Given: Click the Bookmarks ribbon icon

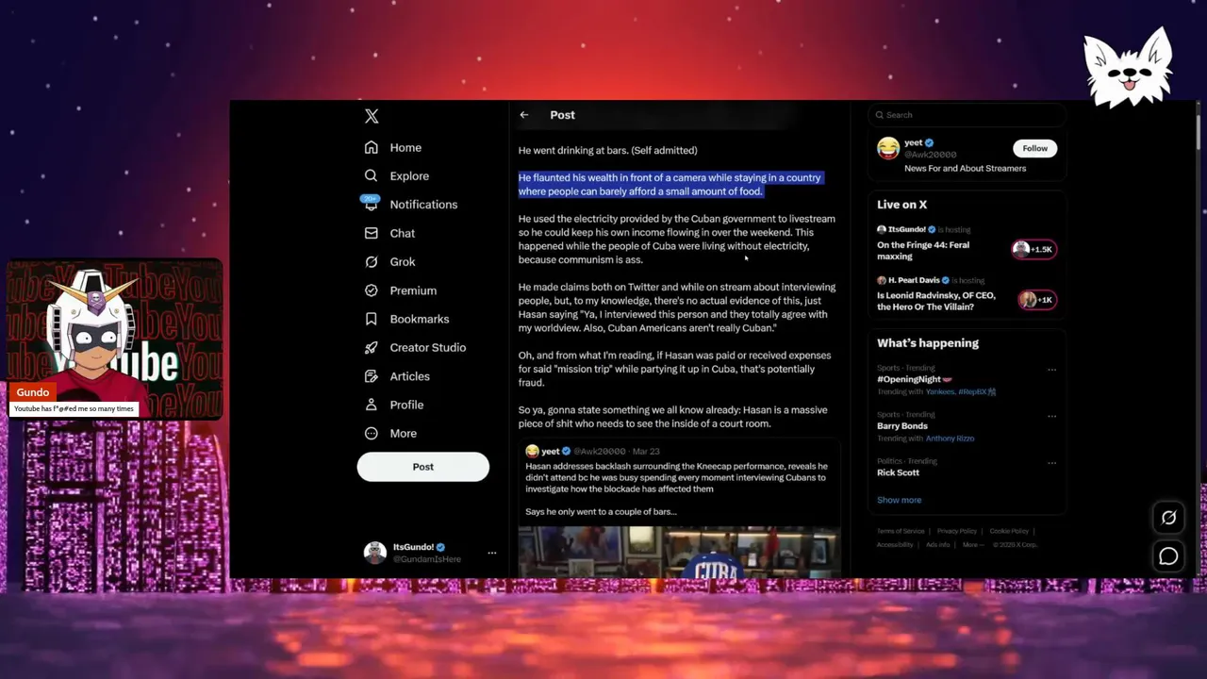Looking at the screenshot, I should point(372,319).
